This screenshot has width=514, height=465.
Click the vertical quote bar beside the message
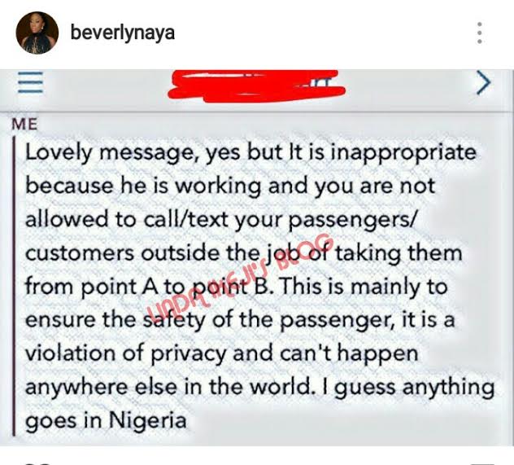pyautogui.click(x=14, y=286)
